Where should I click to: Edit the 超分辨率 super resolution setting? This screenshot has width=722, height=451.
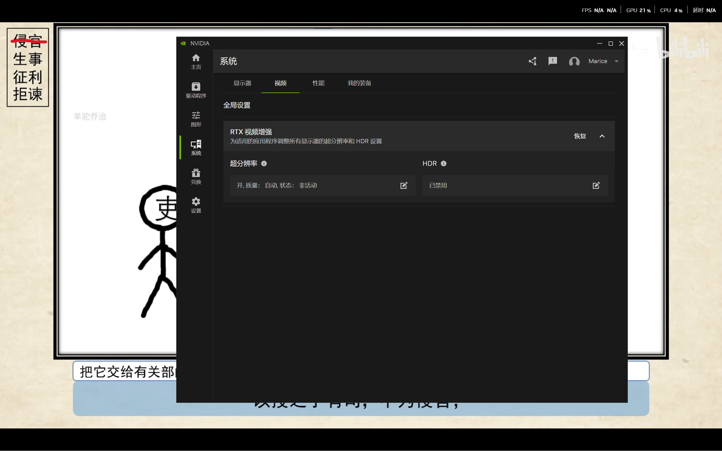(404, 185)
